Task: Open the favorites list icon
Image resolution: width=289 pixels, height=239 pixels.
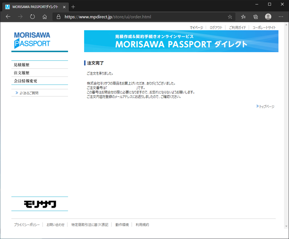Action: pyautogui.click(x=243, y=17)
